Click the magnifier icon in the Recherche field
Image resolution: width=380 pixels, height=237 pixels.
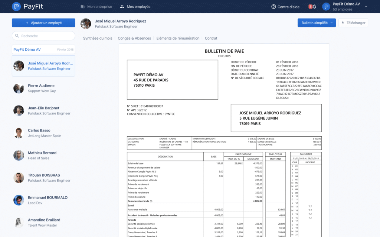click(x=18, y=36)
